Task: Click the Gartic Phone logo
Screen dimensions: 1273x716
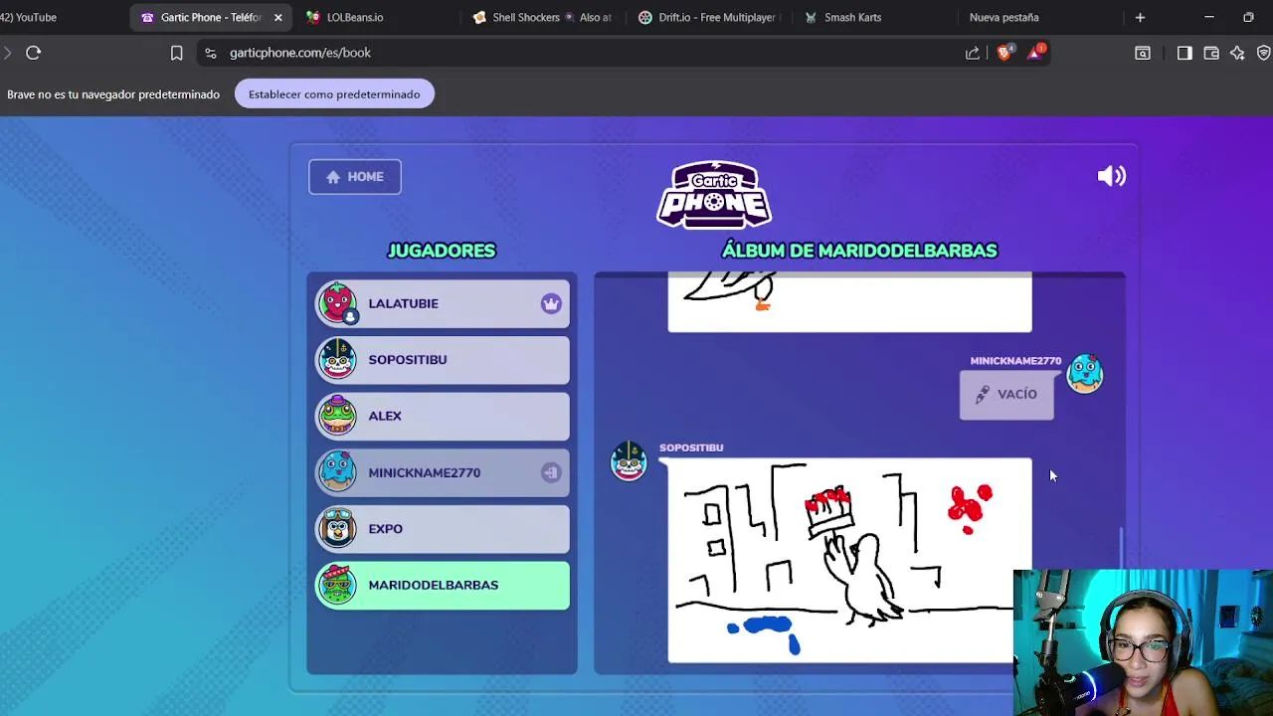Action: [714, 195]
